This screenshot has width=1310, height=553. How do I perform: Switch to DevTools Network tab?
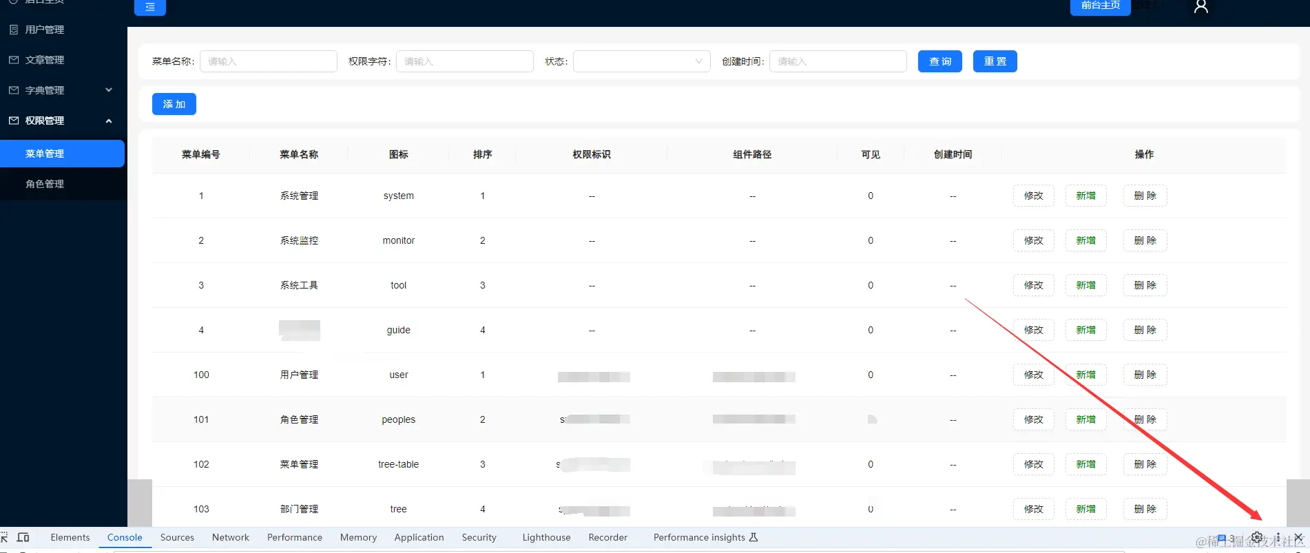tap(230, 537)
